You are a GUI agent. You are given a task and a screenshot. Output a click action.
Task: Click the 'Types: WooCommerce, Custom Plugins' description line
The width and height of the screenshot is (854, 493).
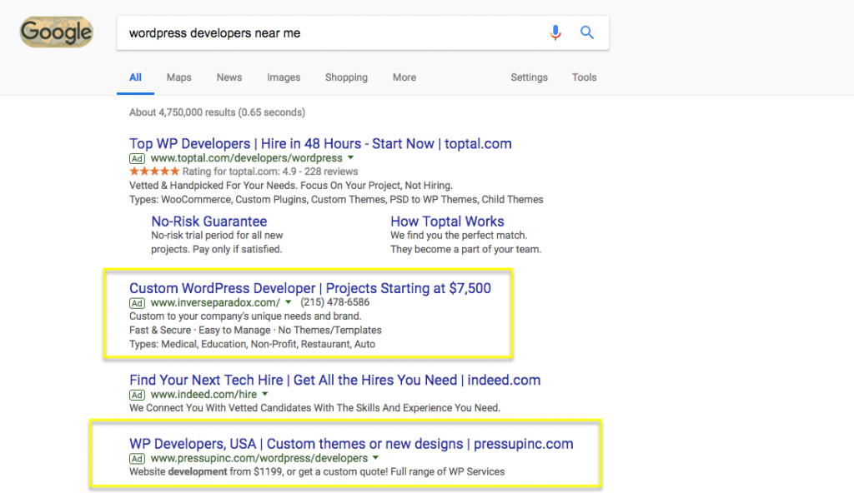pyautogui.click(x=336, y=200)
